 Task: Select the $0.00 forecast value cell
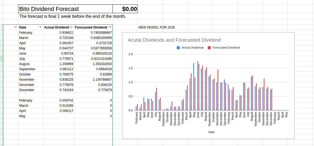[125, 9]
